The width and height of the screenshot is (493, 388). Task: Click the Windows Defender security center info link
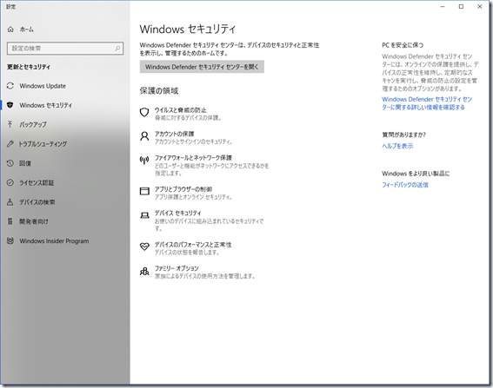[427, 103]
